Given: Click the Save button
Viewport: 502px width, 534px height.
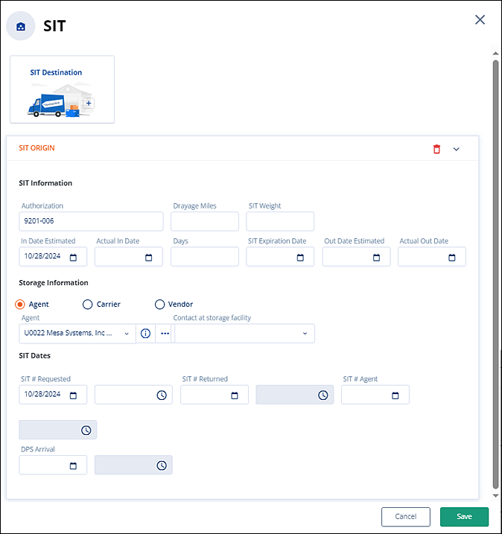Looking at the screenshot, I should (x=464, y=517).
